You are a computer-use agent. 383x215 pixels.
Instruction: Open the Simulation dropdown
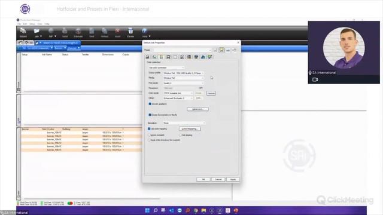184,123
